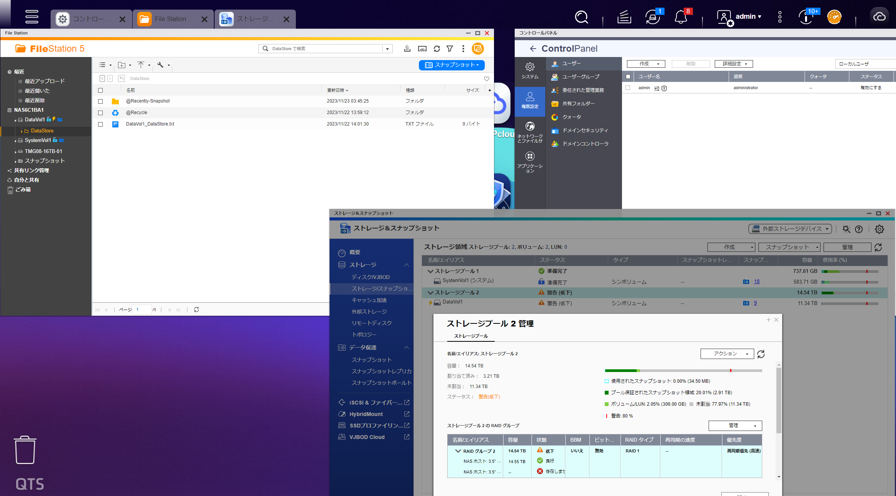The width and height of the screenshot is (896, 496).
Task: Collapse Storage Pool 1 row chevron
Action: pos(430,271)
